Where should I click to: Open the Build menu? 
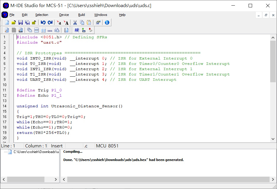81,14
